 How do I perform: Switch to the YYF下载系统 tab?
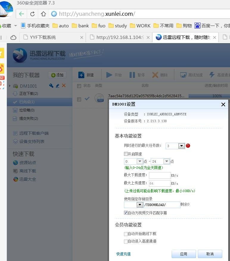point(53,37)
